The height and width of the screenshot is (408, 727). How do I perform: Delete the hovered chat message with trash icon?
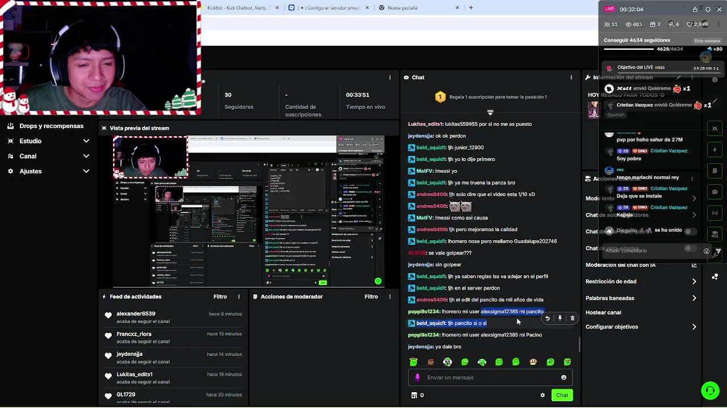(x=573, y=318)
